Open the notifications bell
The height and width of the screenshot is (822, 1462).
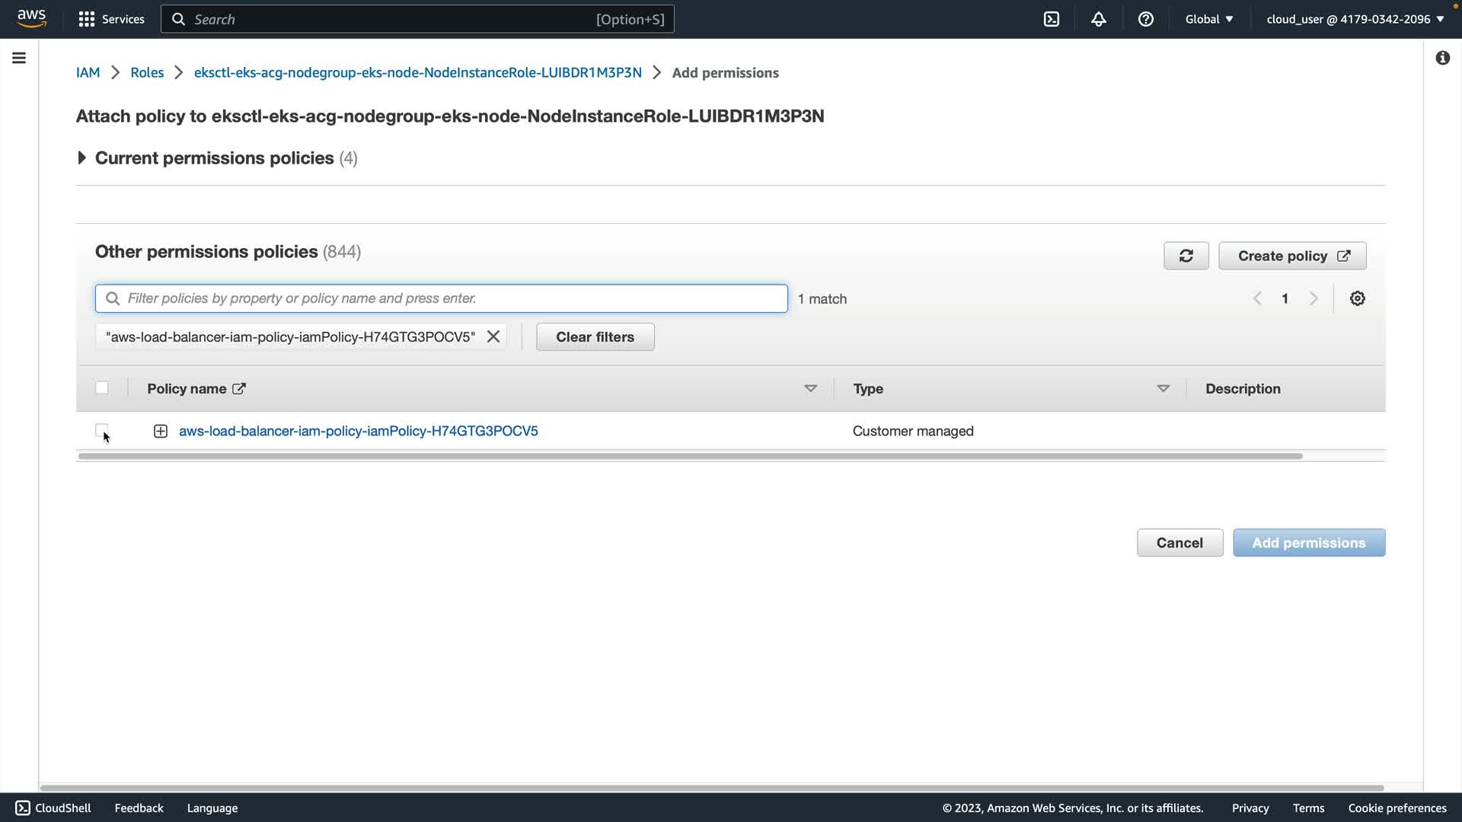point(1098,19)
